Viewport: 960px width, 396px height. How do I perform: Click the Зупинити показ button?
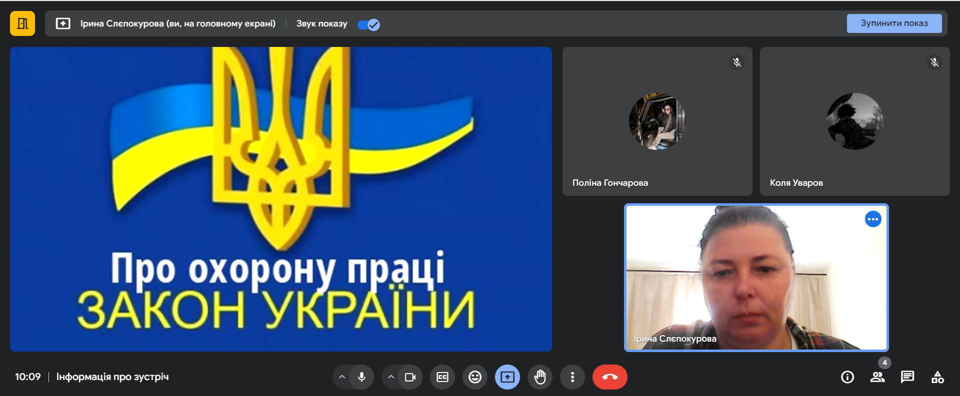894,23
